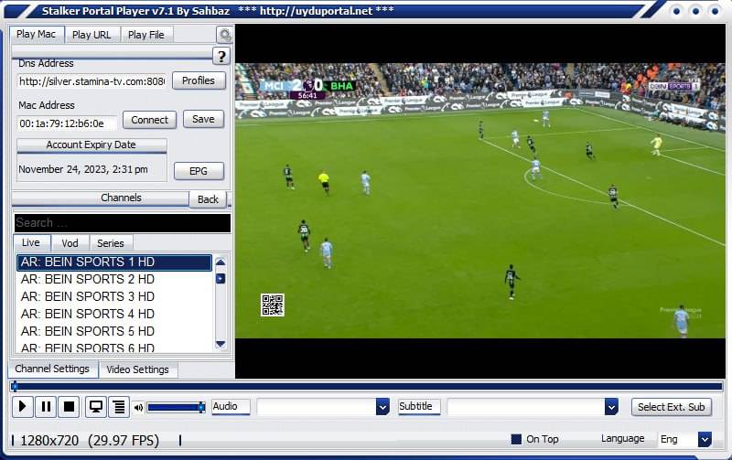Screen dimensions: 732x460
Task: Select AR: BEIN SPORTS 1 HD
Action: click(114, 262)
